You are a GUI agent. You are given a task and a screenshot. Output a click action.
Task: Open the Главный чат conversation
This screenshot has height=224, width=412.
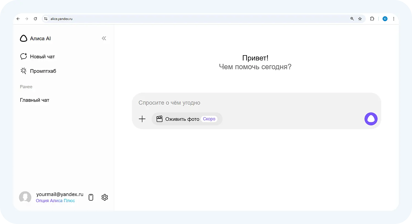pyautogui.click(x=35, y=100)
